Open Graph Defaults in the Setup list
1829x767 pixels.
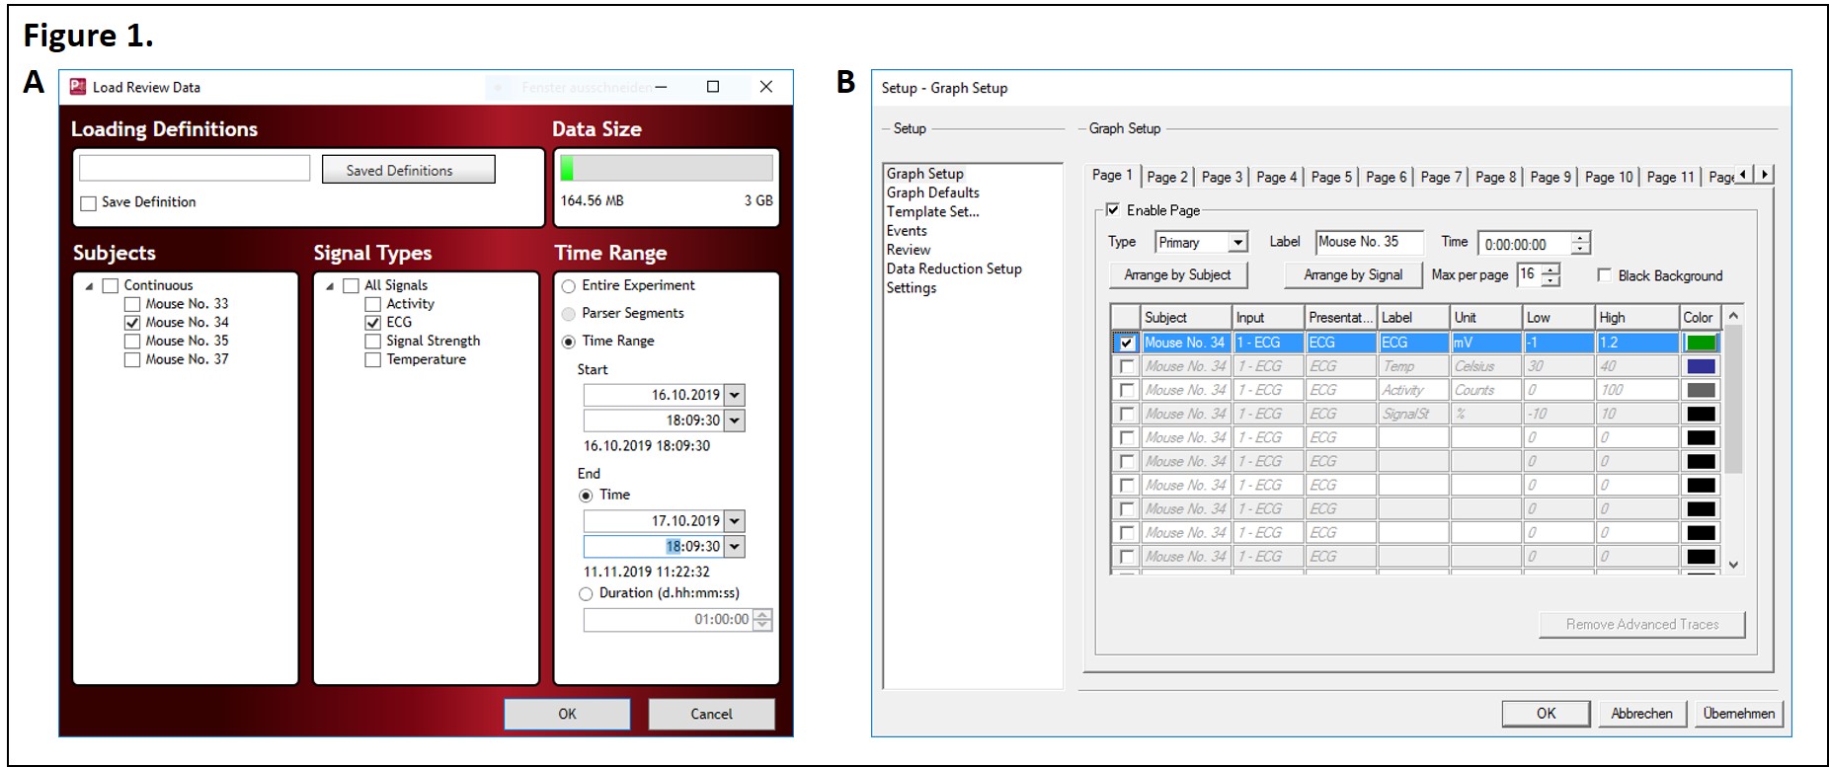(932, 192)
